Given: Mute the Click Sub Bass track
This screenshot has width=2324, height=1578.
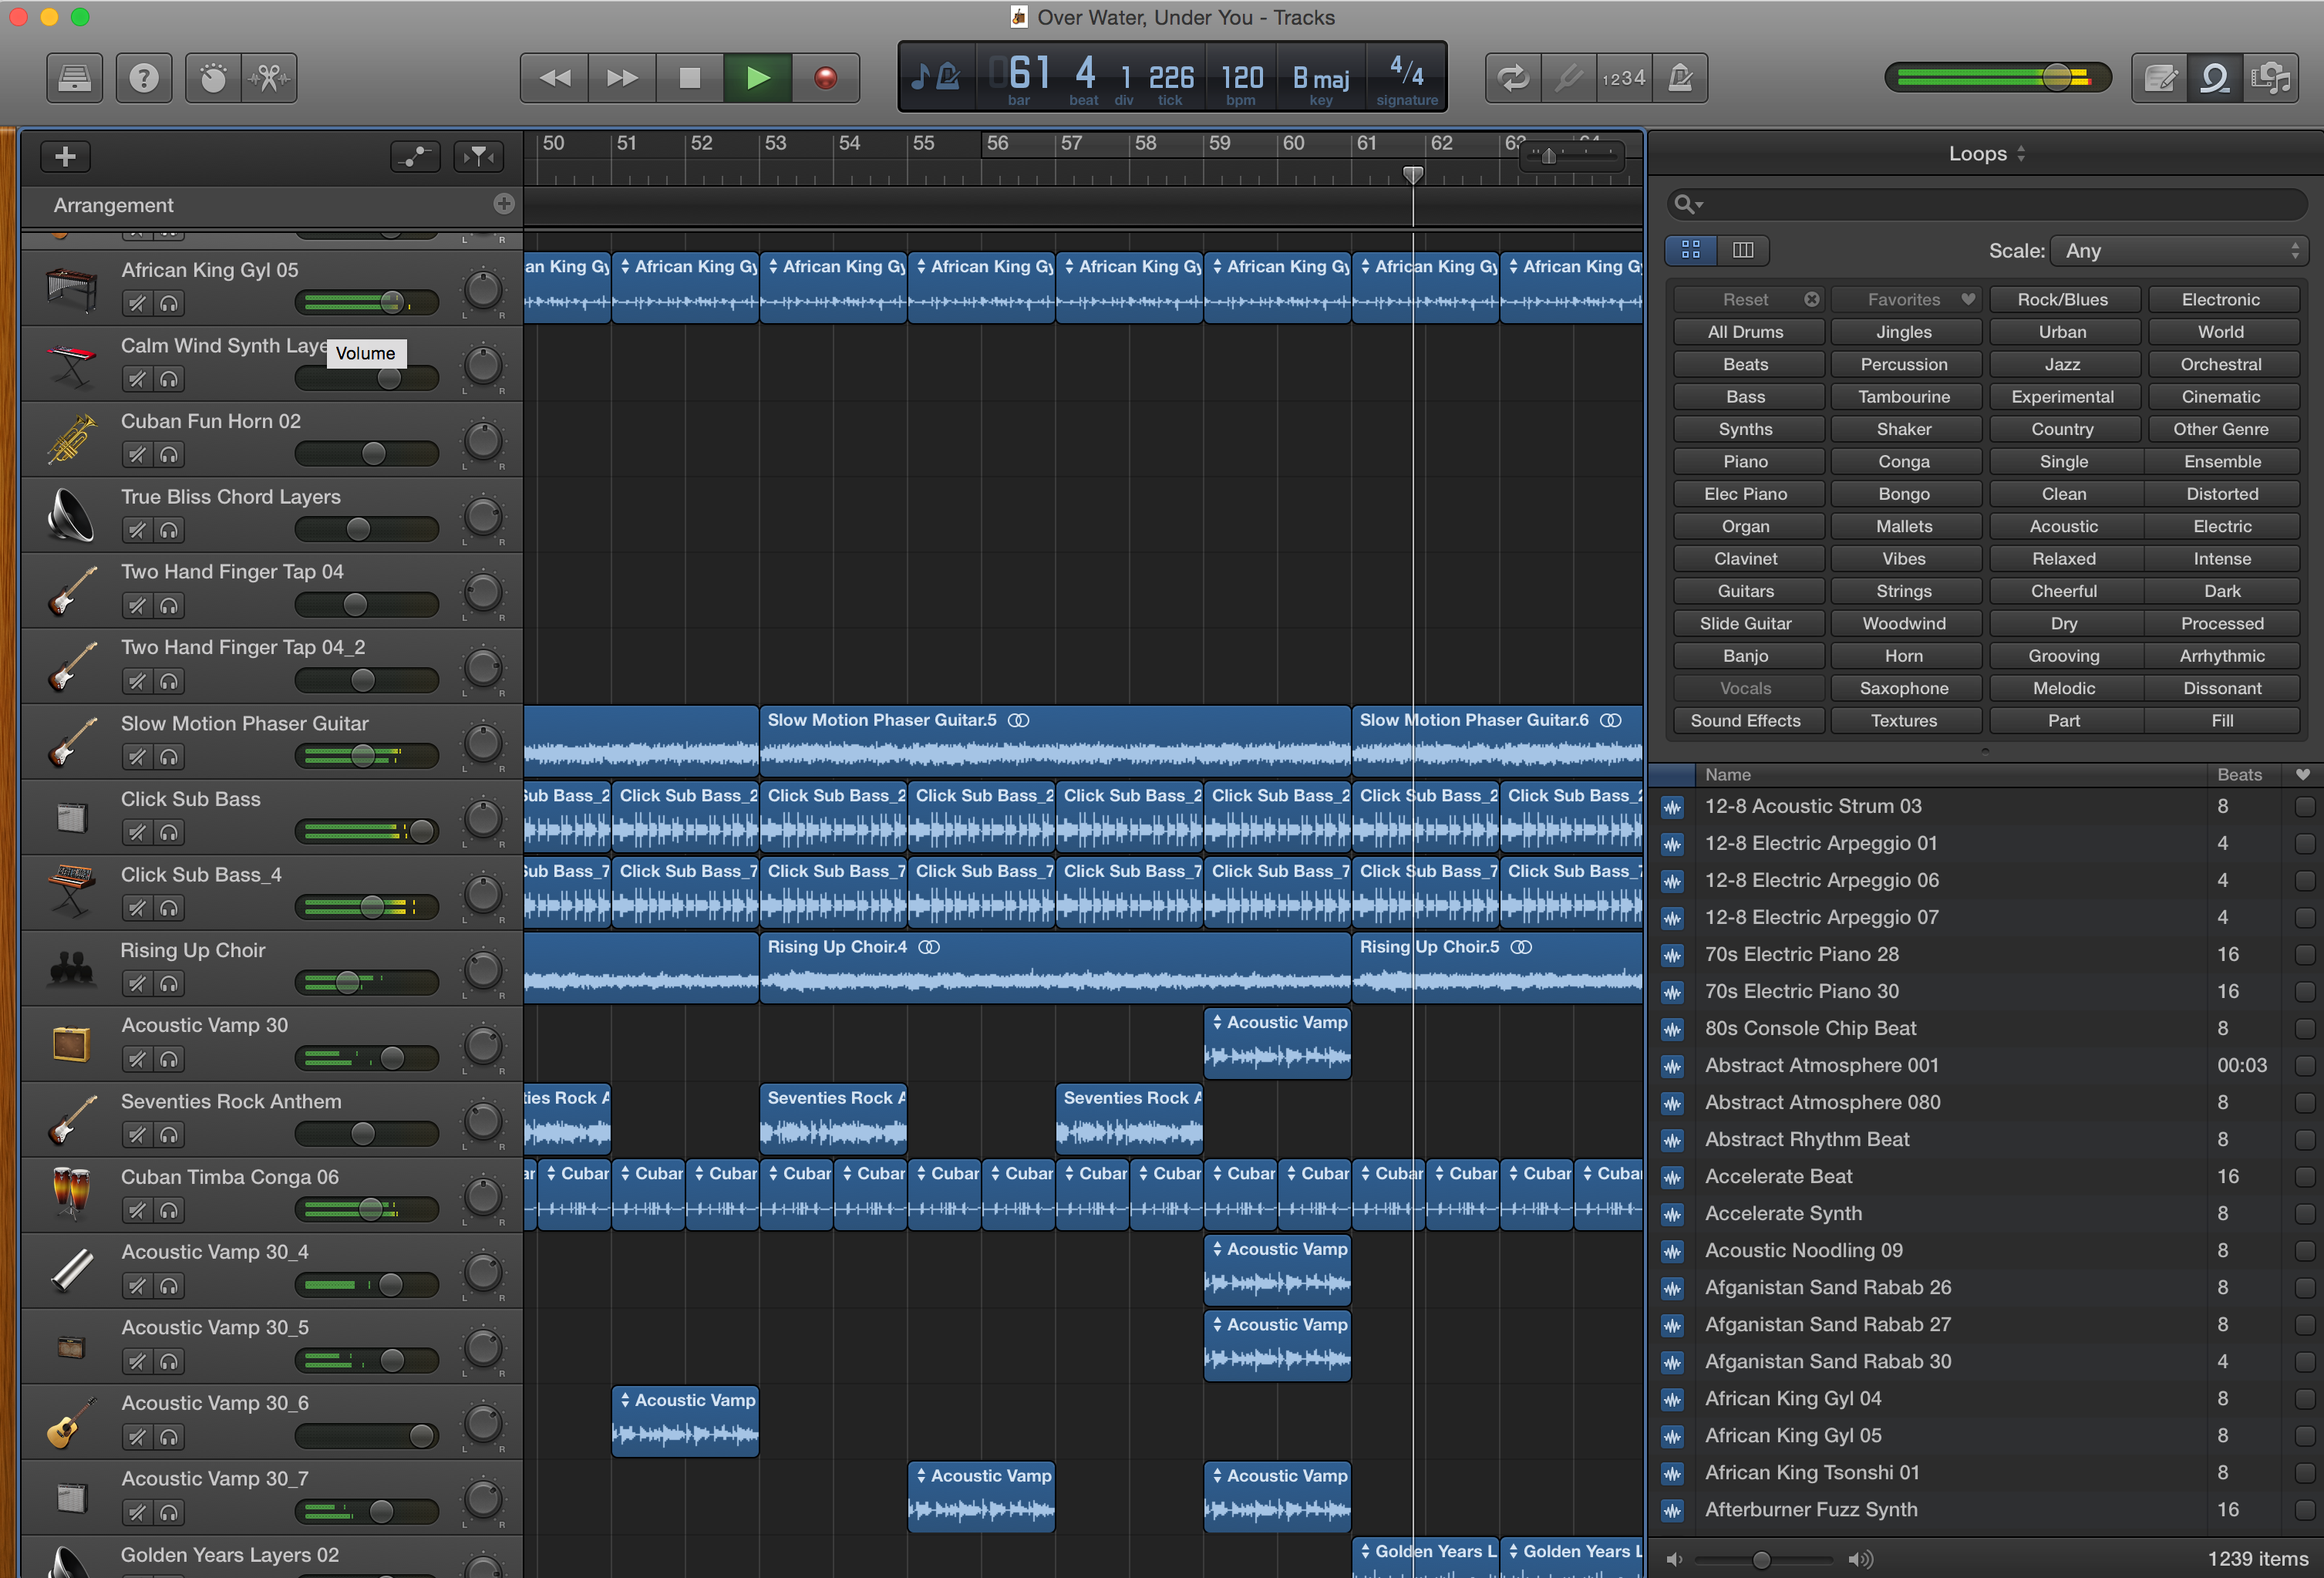Looking at the screenshot, I should (137, 832).
